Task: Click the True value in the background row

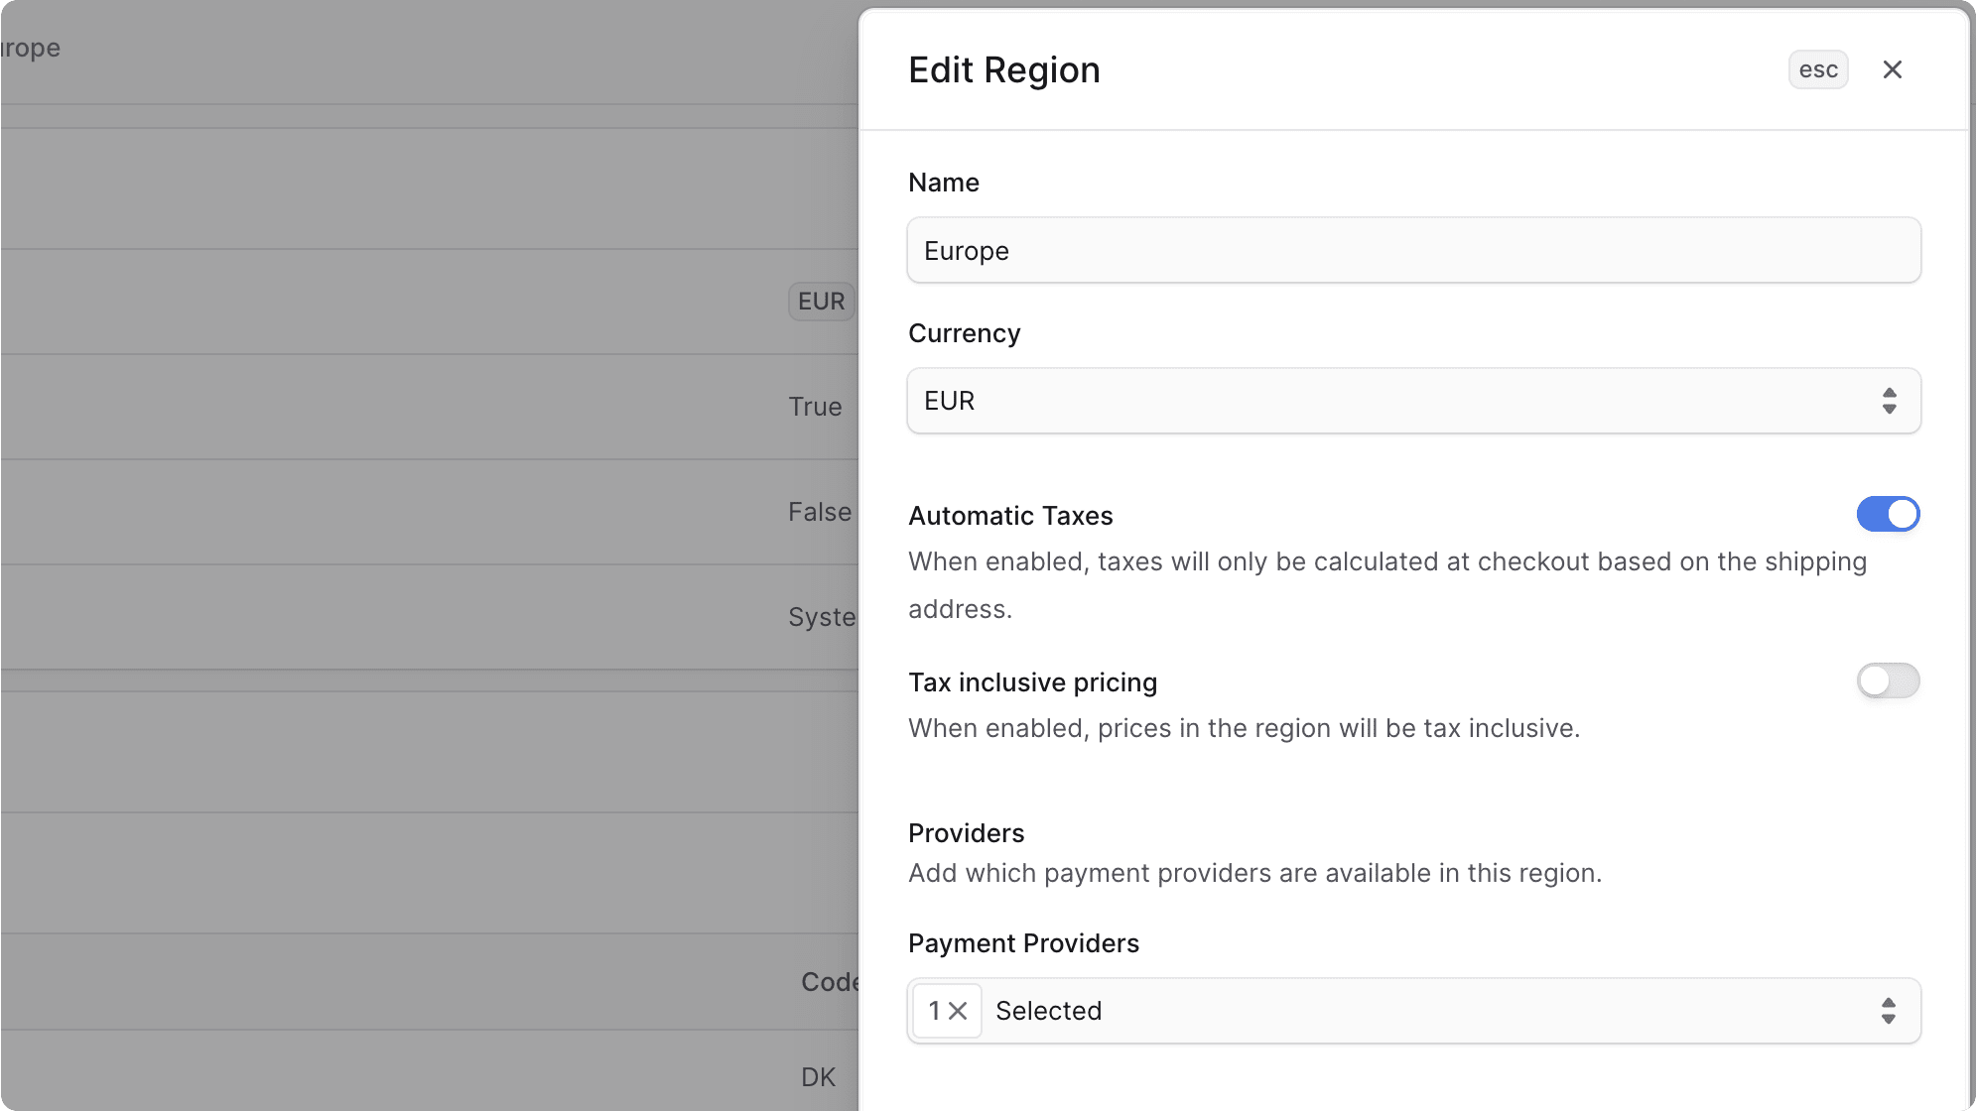Action: (x=815, y=407)
